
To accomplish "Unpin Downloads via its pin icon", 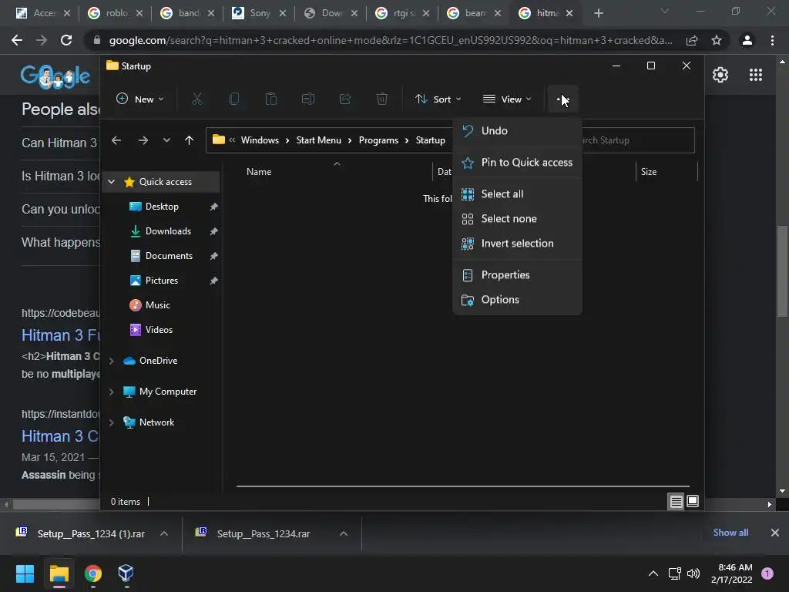I will tap(214, 231).
